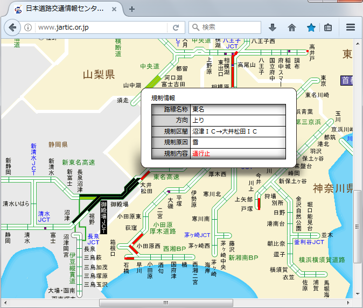Click the 伊豆縦貫道 label

[73, 268]
